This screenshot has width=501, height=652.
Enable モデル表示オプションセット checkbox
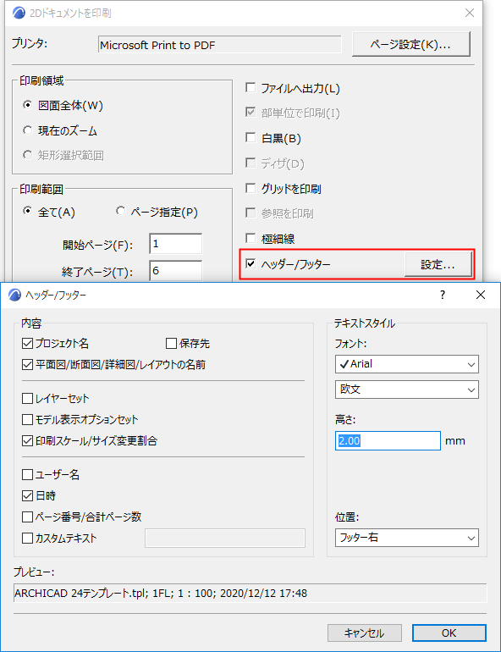click(27, 419)
